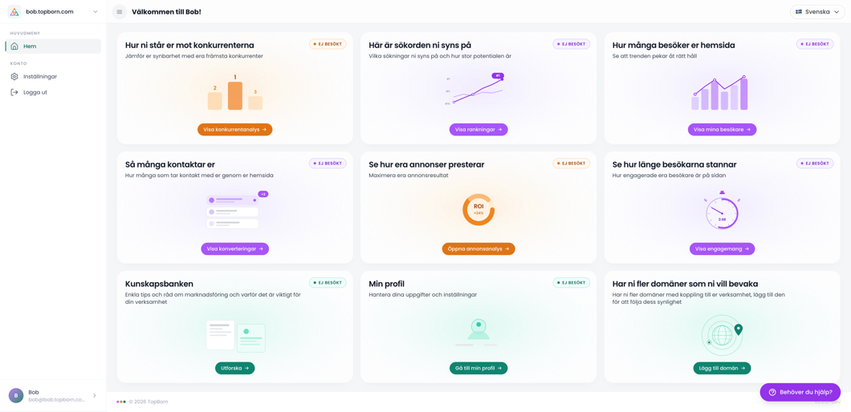This screenshot has height=412, width=851.
Task: Click the visitor bar chart illustration
Action: click(719, 93)
